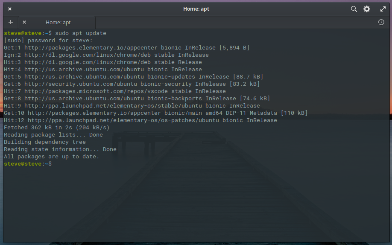The image size is (392, 245).
Task: Click the DEP-11 Metadata URL on Get:10
Action: click(x=94, y=113)
